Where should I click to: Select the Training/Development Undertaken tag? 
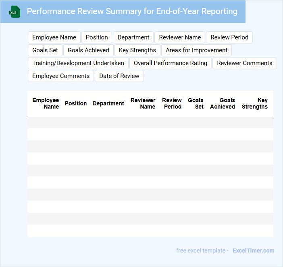78,63
